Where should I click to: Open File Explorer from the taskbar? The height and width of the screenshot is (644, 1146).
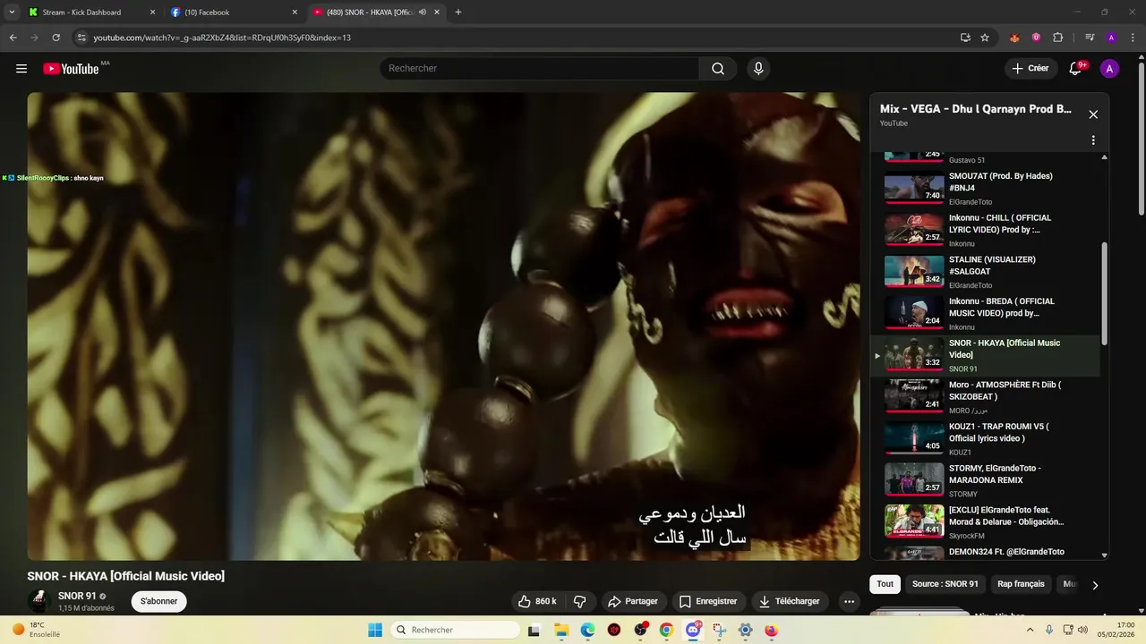[561, 630]
